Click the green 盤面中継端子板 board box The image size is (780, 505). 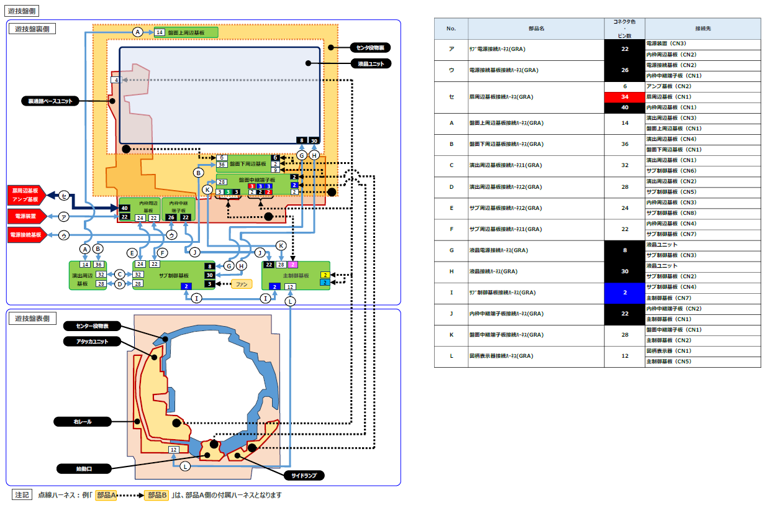tap(256, 184)
